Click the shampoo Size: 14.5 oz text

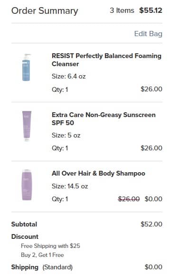pos(70,186)
